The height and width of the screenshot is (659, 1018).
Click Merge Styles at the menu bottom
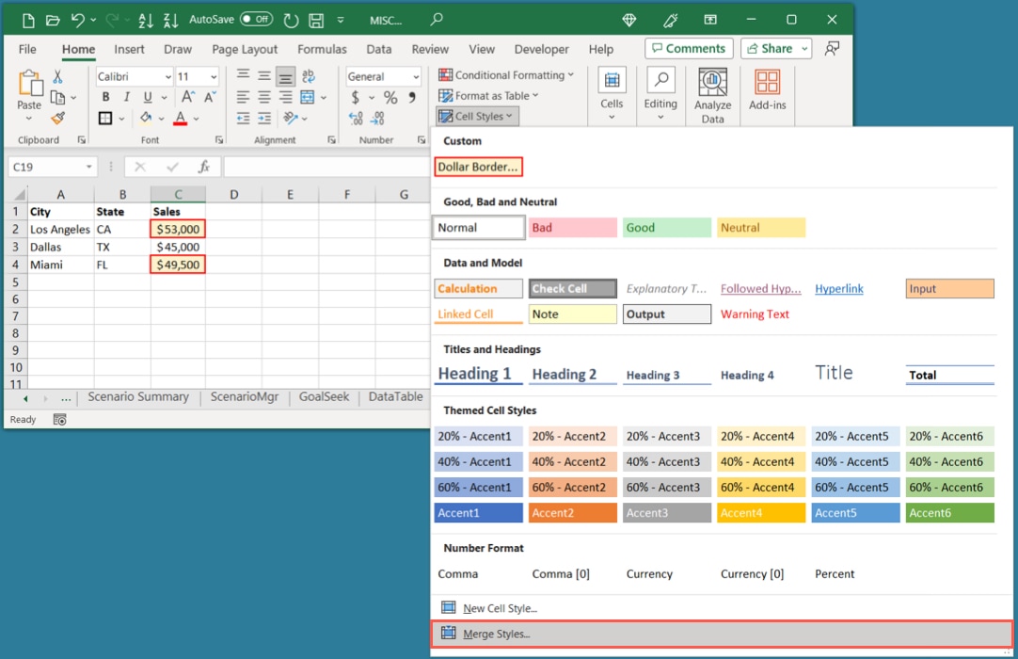point(499,633)
